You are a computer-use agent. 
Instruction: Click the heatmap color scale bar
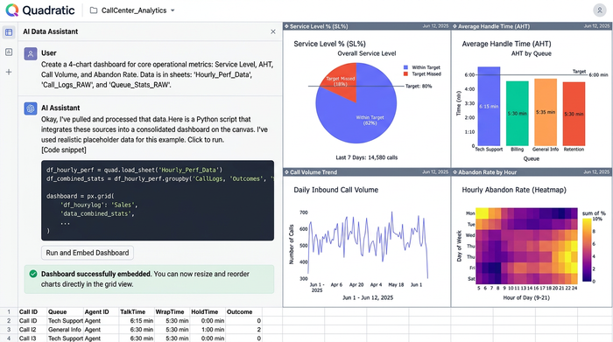[x=587, y=249]
